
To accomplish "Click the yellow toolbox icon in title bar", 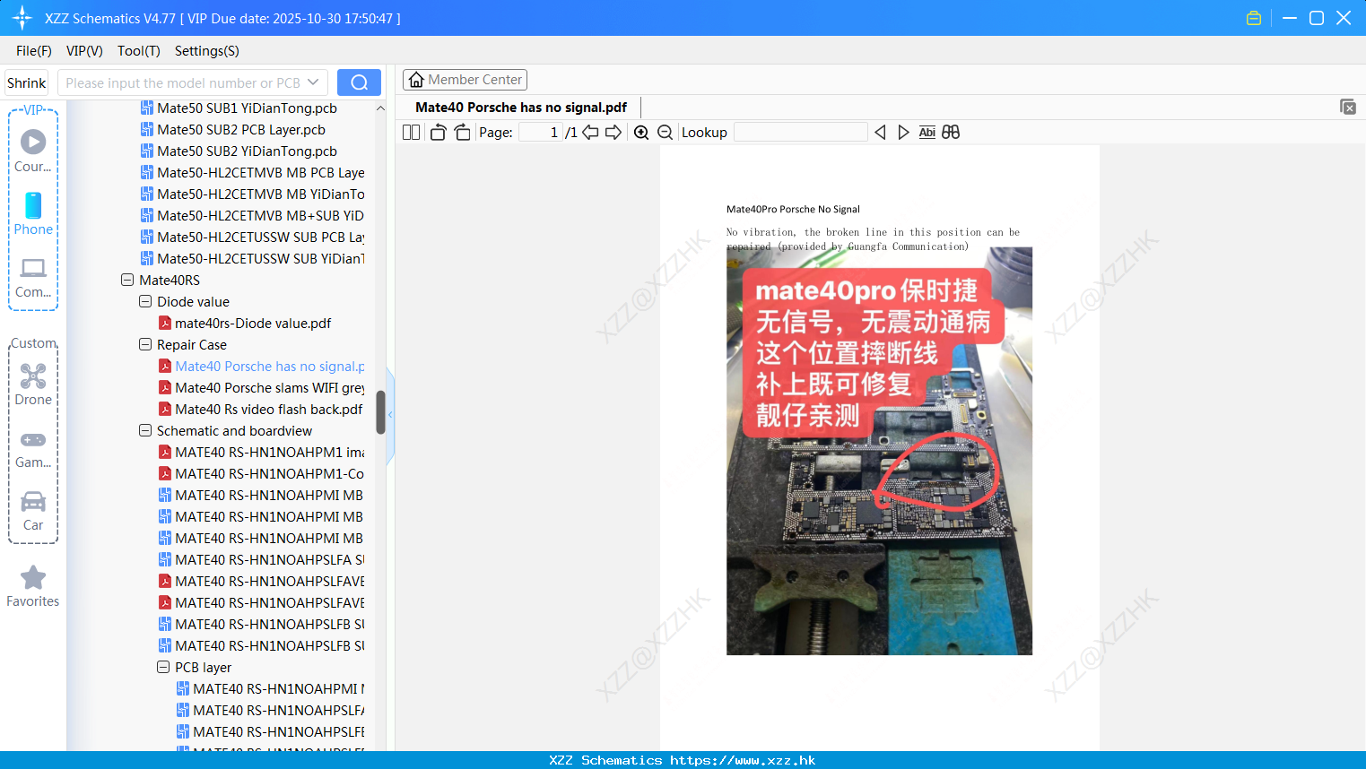I will tap(1254, 18).
